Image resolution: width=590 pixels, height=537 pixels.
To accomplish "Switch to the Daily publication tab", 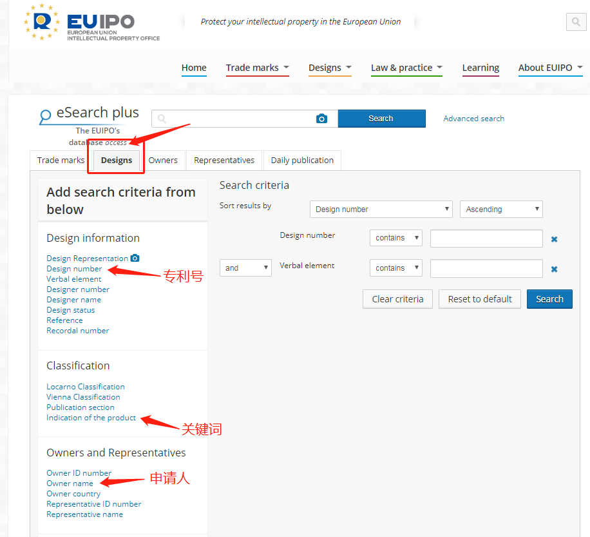I will (x=302, y=161).
